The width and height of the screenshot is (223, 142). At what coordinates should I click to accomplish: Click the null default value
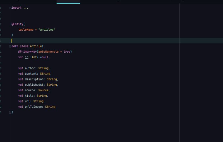point(45,57)
